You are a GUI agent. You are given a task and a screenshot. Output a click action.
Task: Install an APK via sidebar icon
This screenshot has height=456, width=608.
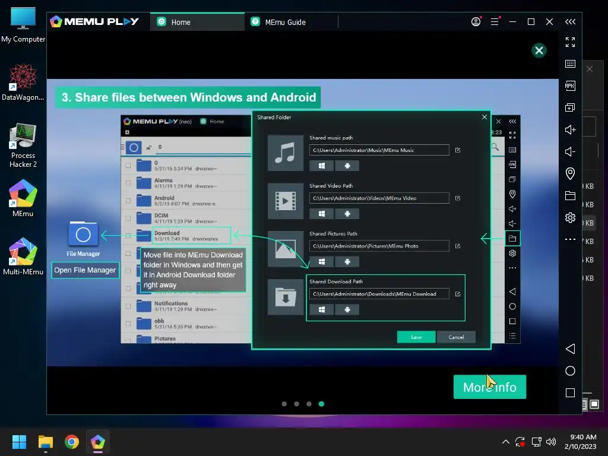[x=570, y=85]
